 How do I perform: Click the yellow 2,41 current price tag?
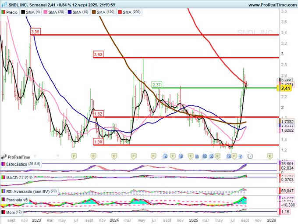[x=284, y=88]
